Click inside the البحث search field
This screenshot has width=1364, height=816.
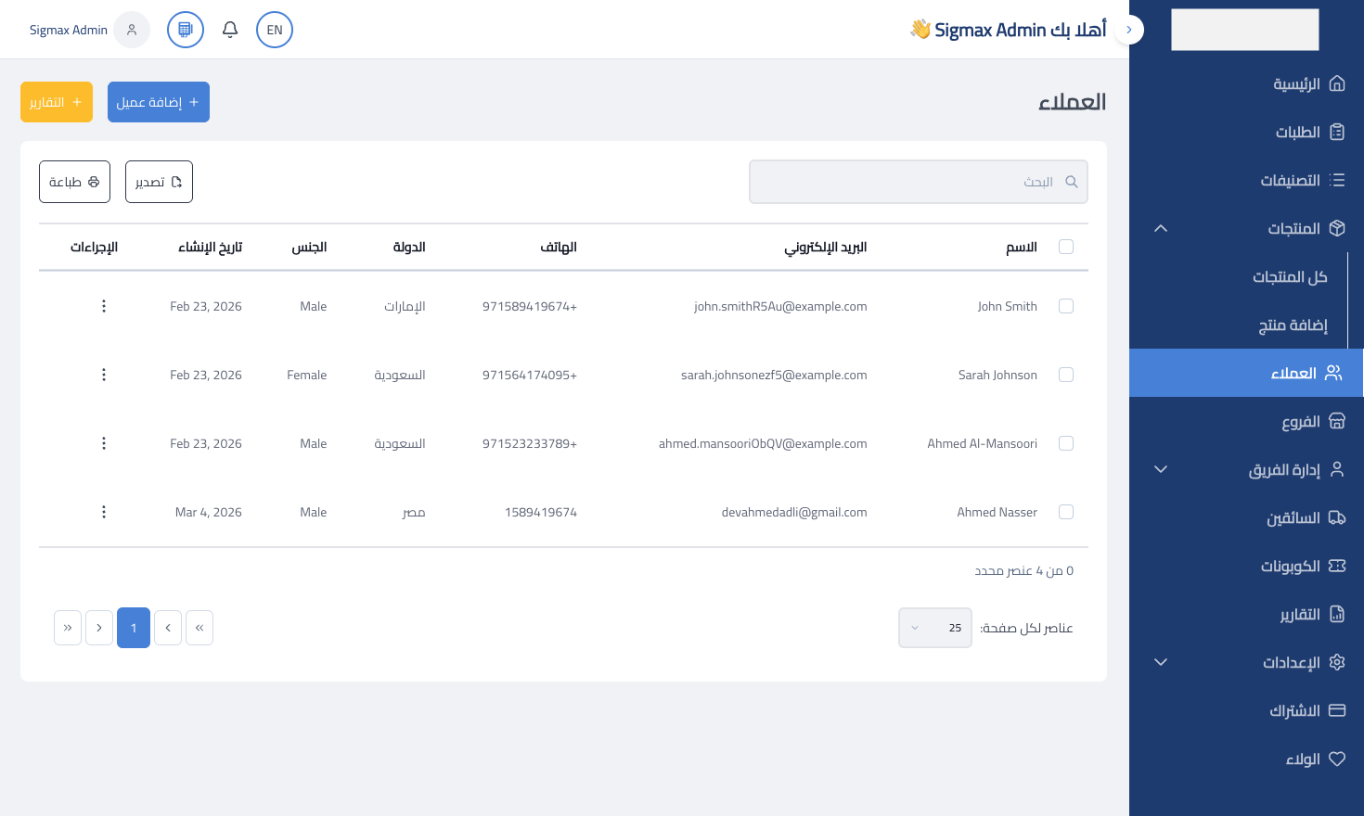pos(918,182)
